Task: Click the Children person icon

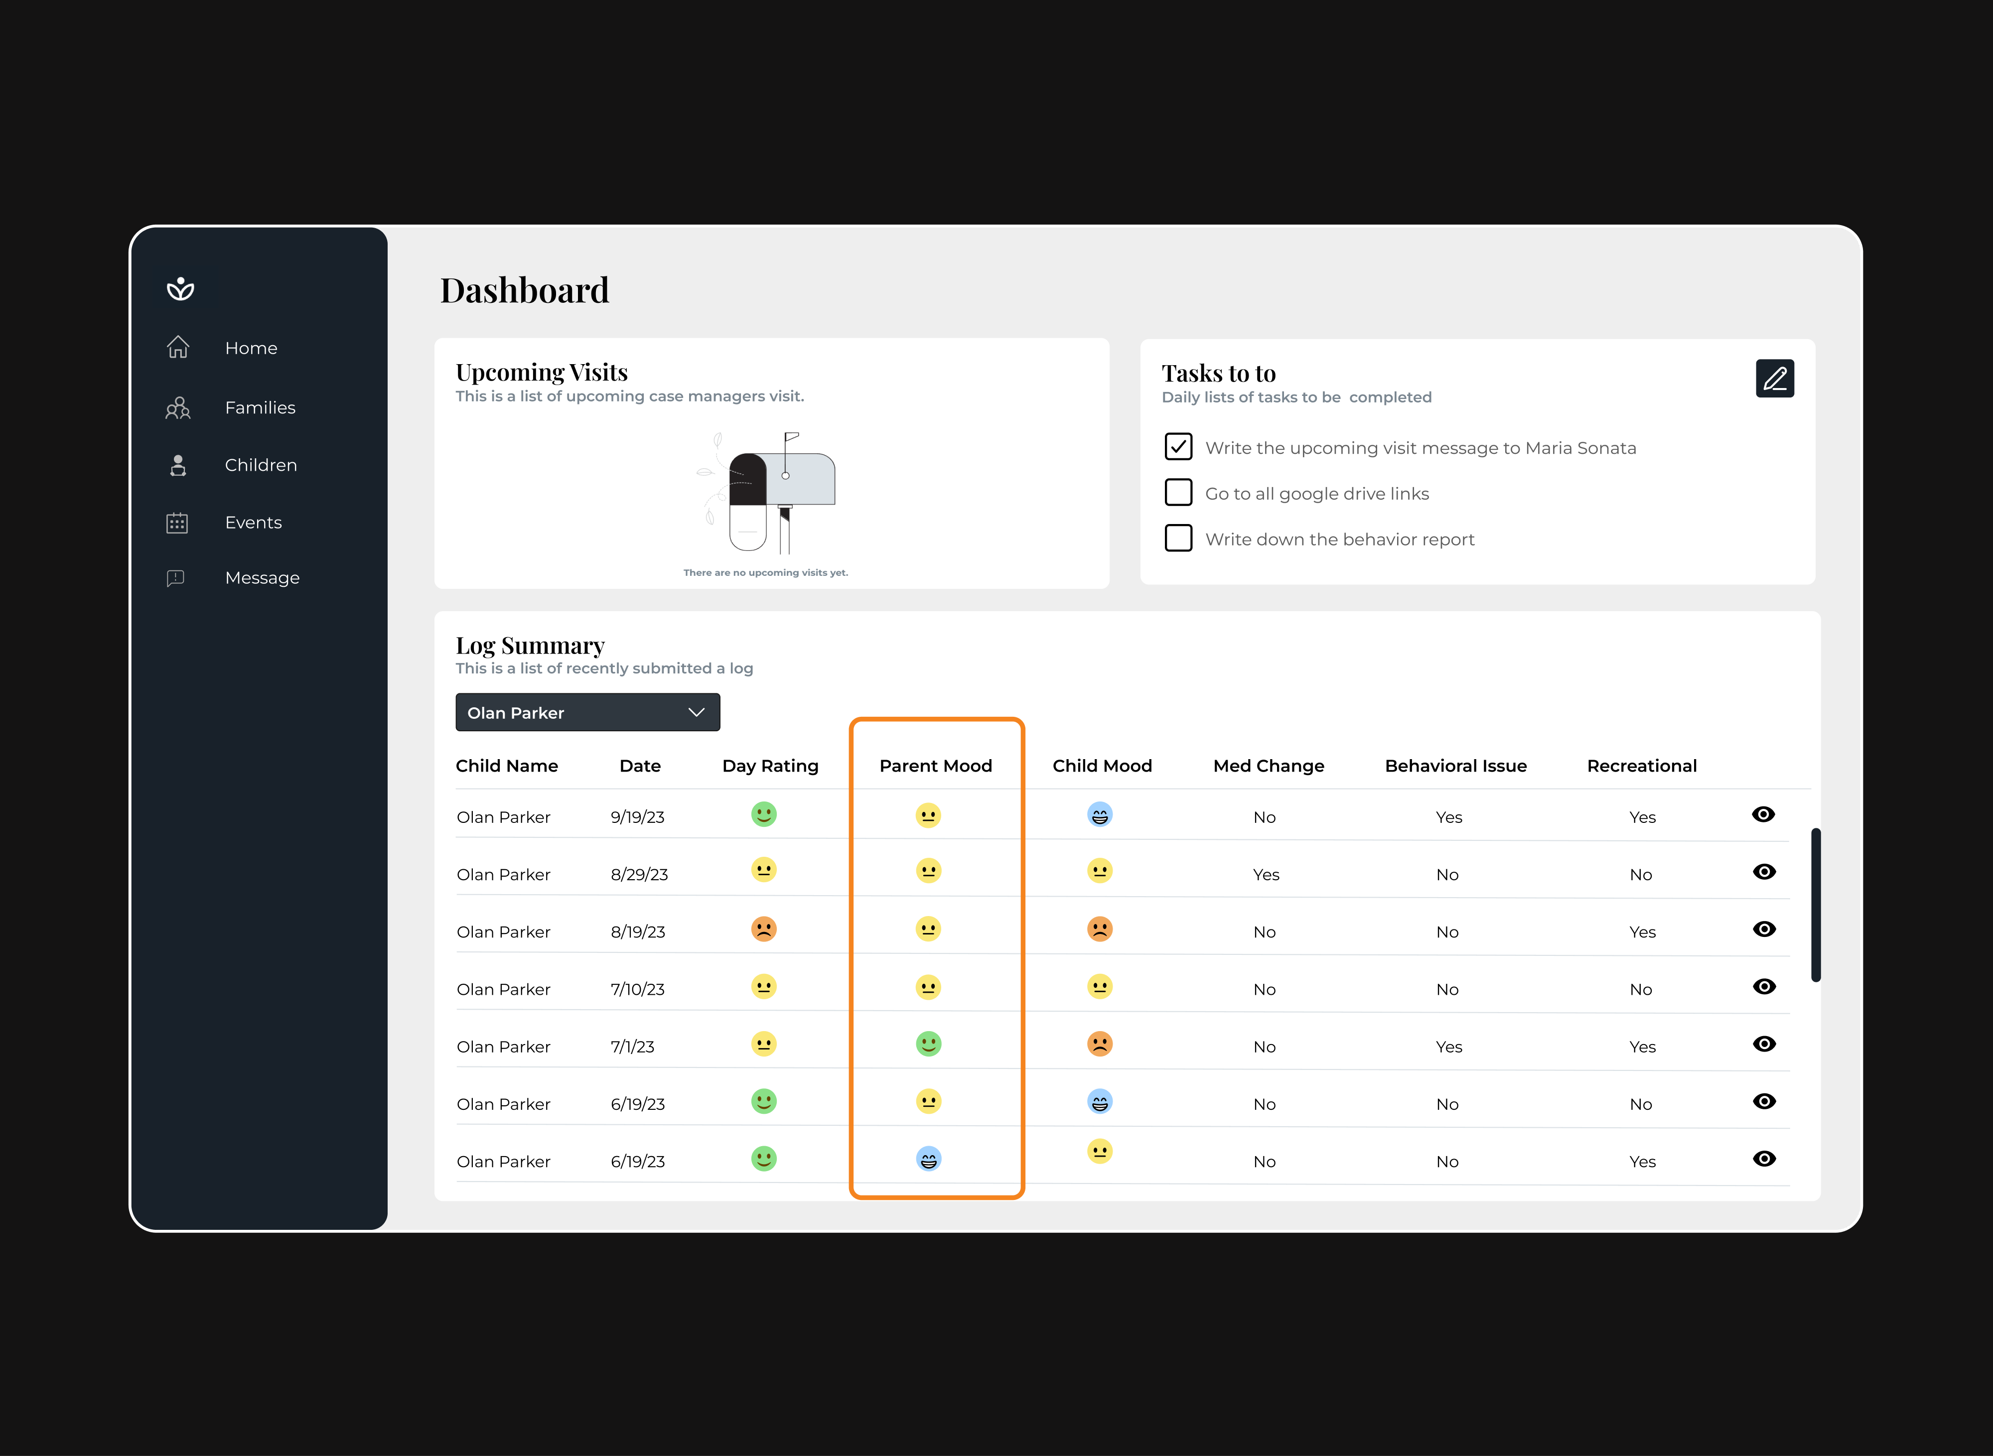Action: (178, 465)
